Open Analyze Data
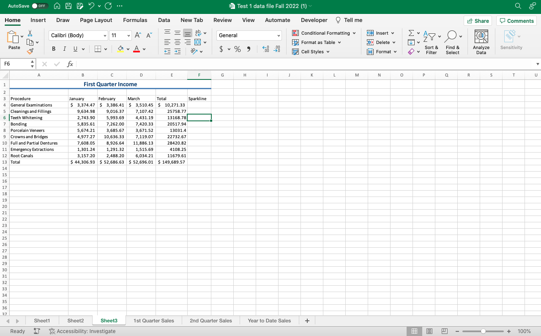 pyautogui.click(x=481, y=42)
